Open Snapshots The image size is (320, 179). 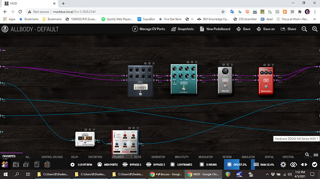[x=182, y=29]
